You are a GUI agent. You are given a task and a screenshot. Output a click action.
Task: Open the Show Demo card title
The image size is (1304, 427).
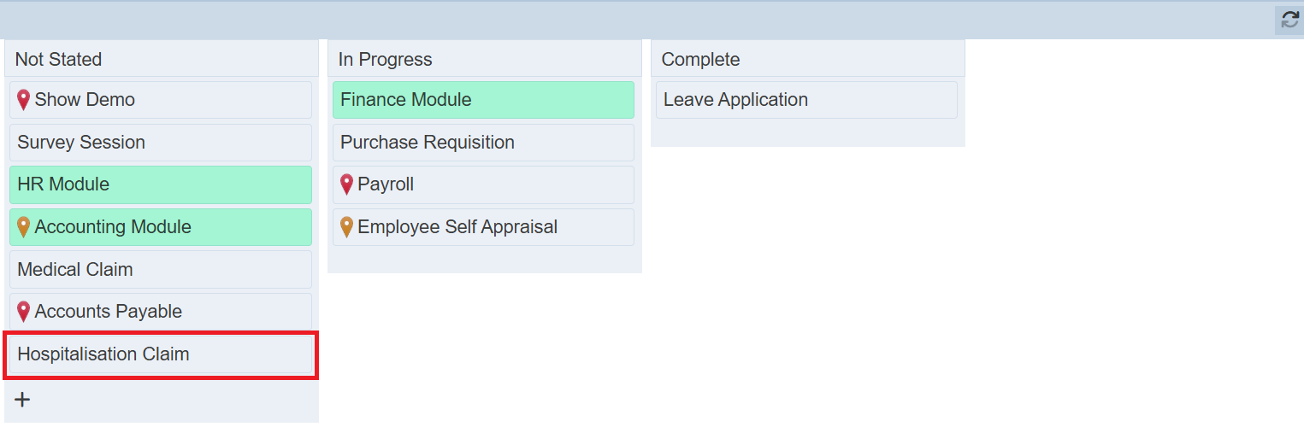[x=85, y=100]
